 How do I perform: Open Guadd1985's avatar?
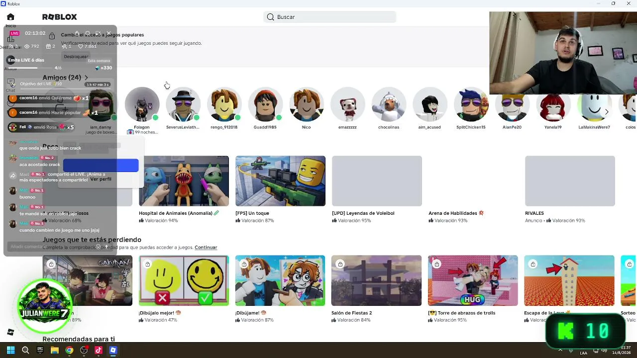point(265,104)
